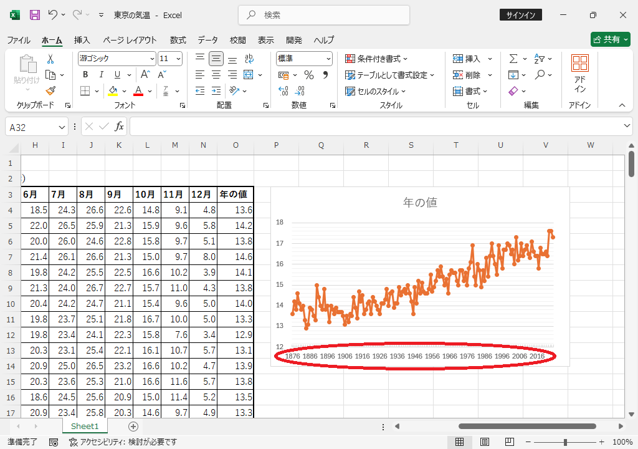Increase decimal places

[283, 91]
